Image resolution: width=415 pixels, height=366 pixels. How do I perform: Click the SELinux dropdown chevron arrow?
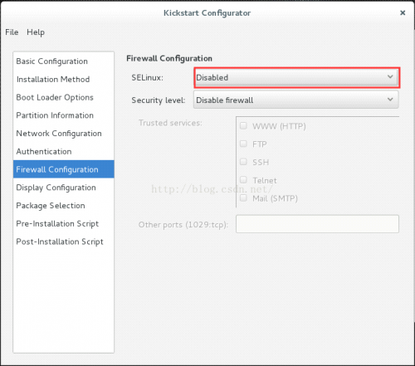click(x=390, y=76)
